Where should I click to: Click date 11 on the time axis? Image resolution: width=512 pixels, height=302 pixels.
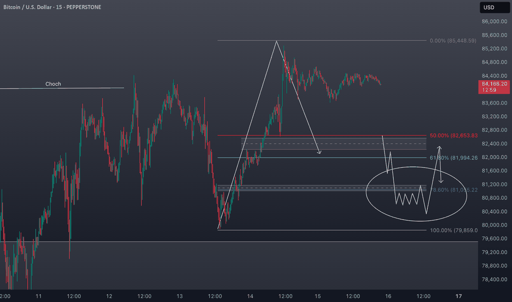(x=38, y=296)
